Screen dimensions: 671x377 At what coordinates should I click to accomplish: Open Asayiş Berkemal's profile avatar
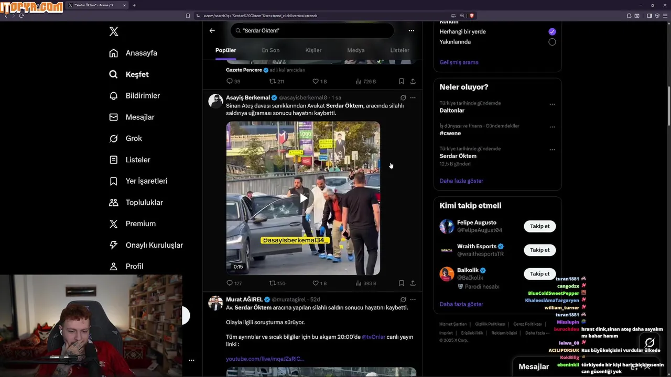[x=215, y=101]
